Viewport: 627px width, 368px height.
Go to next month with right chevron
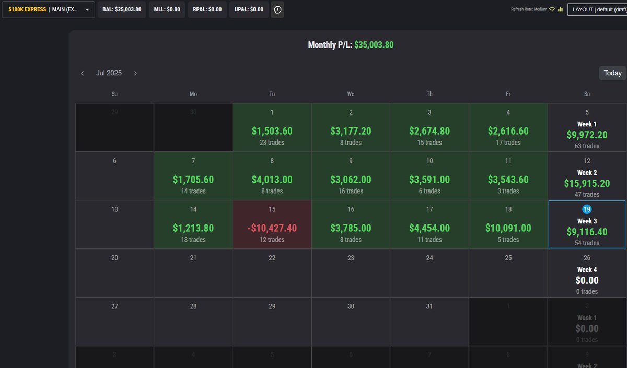tap(135, 73)
